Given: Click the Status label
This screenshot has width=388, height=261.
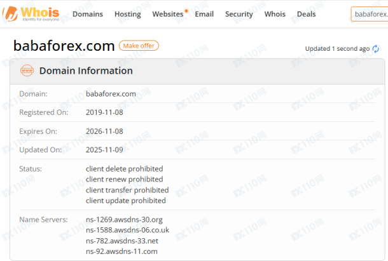Looking at the screenshot, I should tap(31, 169).
